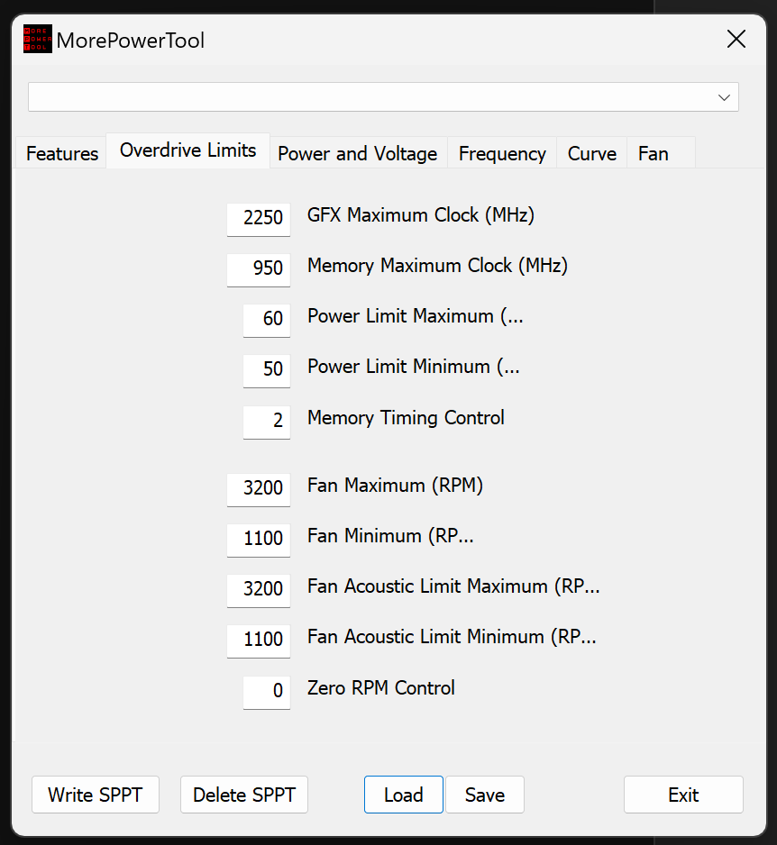This screenshot has width=777, height=845.
Task: Click the Power Limit Maximum field
Action: [267, 320]
